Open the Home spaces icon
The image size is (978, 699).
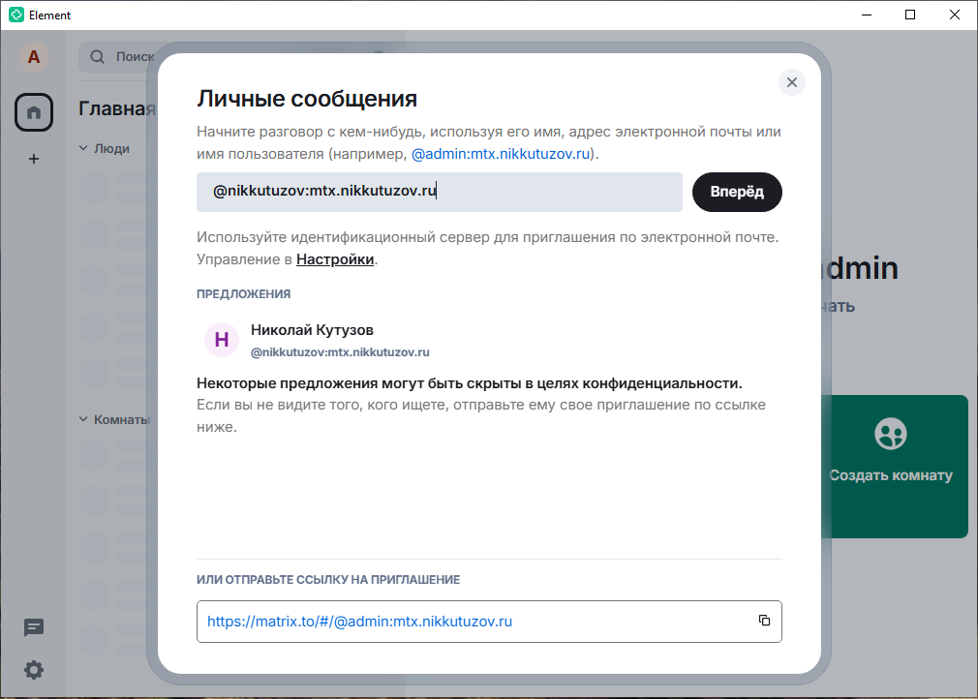(34, 113)
